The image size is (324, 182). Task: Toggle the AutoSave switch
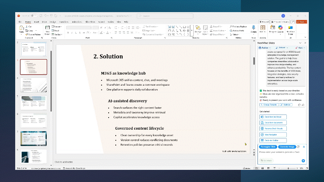point(34,16)
